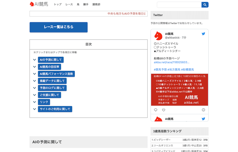The image size is (238, 152).
Task: Expand chevron beside ご支援に関して
Action: 35,95
